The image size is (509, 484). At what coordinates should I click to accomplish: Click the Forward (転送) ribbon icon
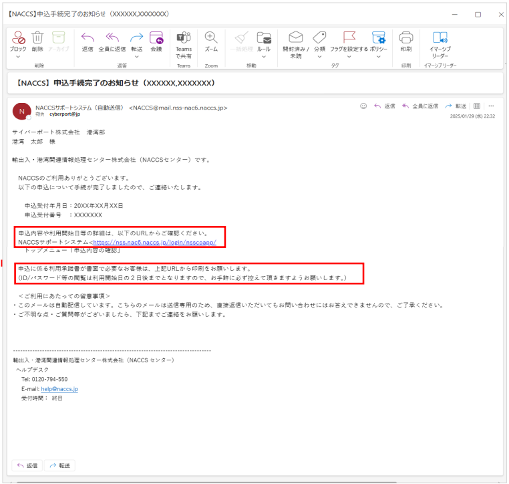(x=136, y=38)
